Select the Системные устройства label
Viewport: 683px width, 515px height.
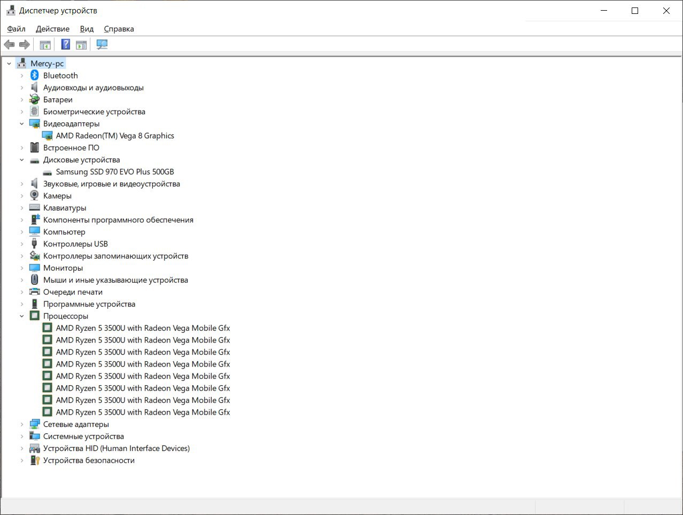coord(83,436)
